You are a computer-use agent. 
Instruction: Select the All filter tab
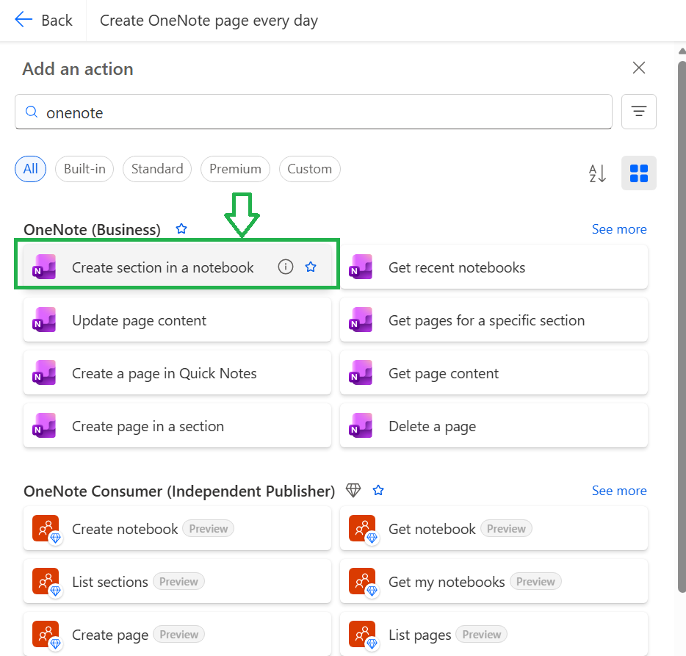[31, 169]
